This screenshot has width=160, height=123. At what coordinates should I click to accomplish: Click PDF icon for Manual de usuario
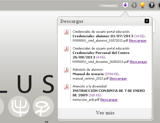[66, 70]
